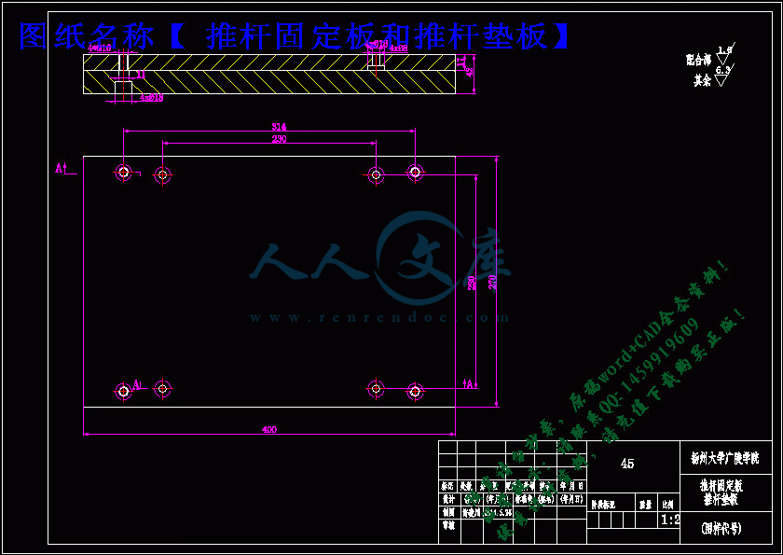Click the 4xΦ18 label below section view
Viewport: 783px width, 555px height.
point(151,98)
